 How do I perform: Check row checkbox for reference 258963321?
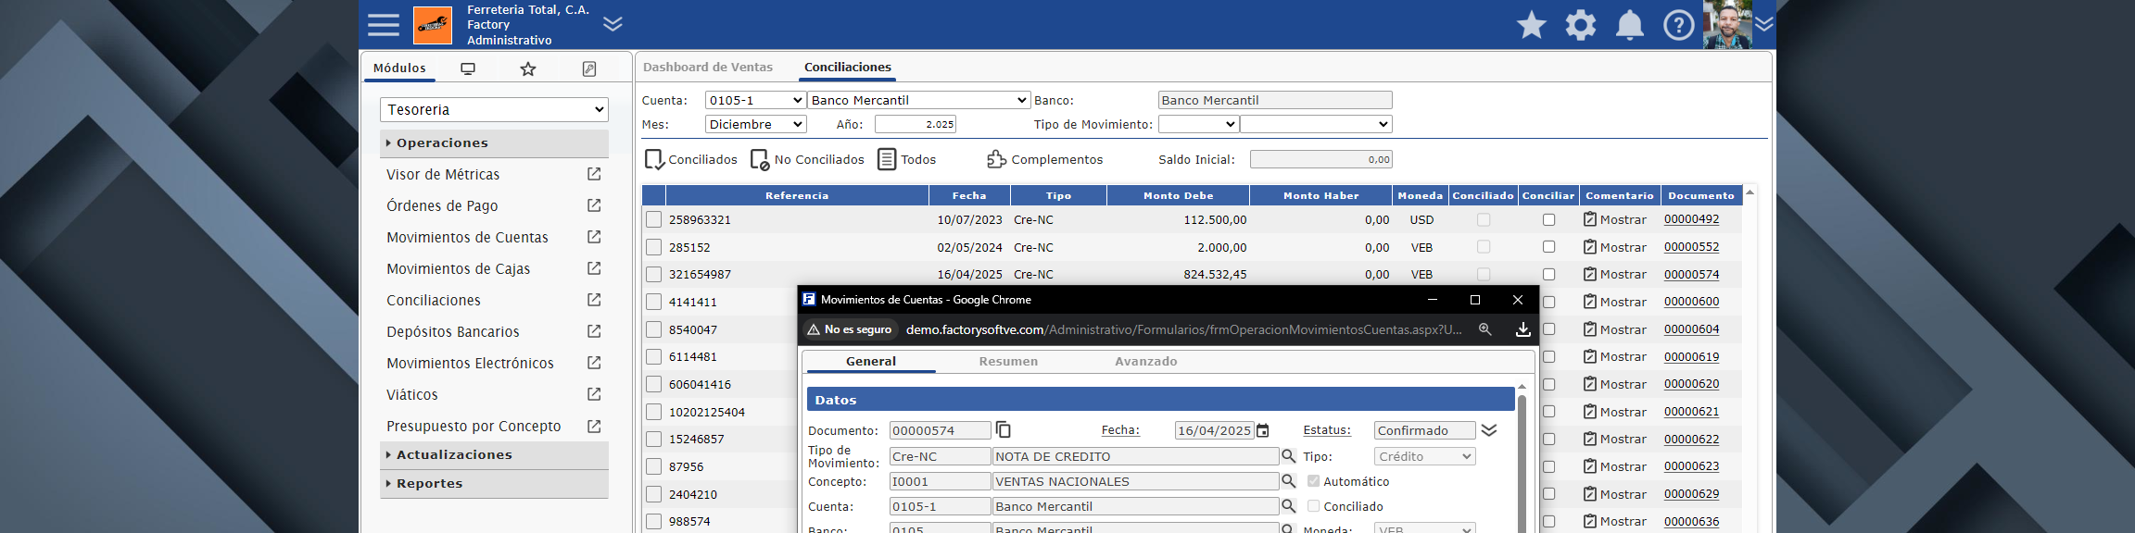[654, 220]
